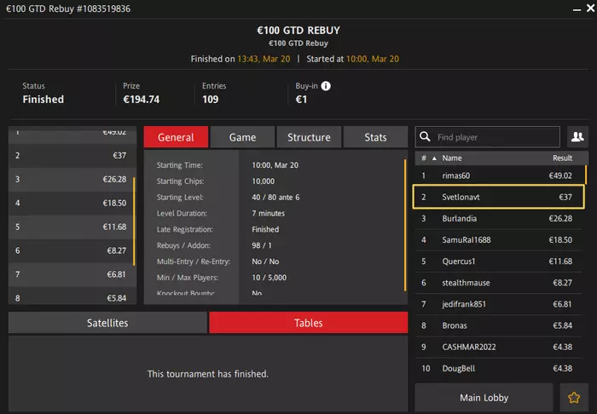Click payout place 7 row €6.81
Viewport: 597px width, 414px height.
72,274
